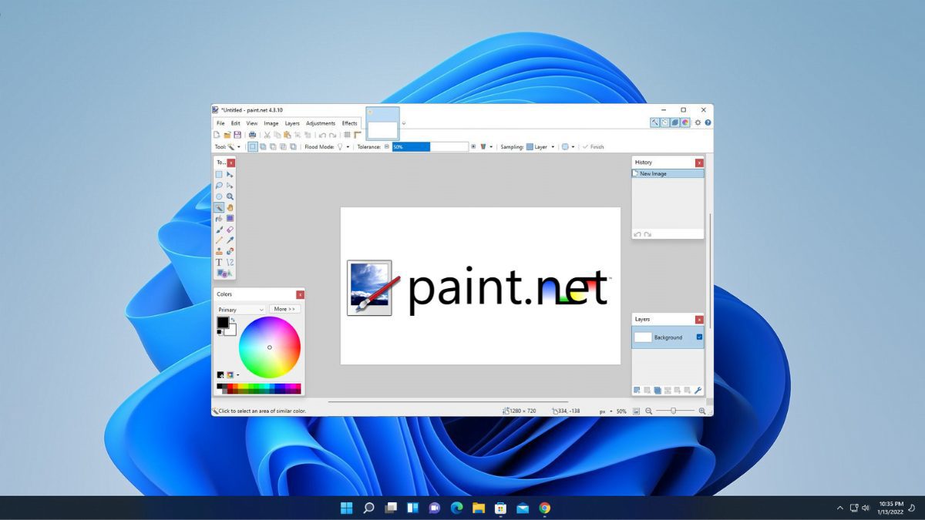Click the Help question mark icon
925x520 pixels.
[708, 122]
